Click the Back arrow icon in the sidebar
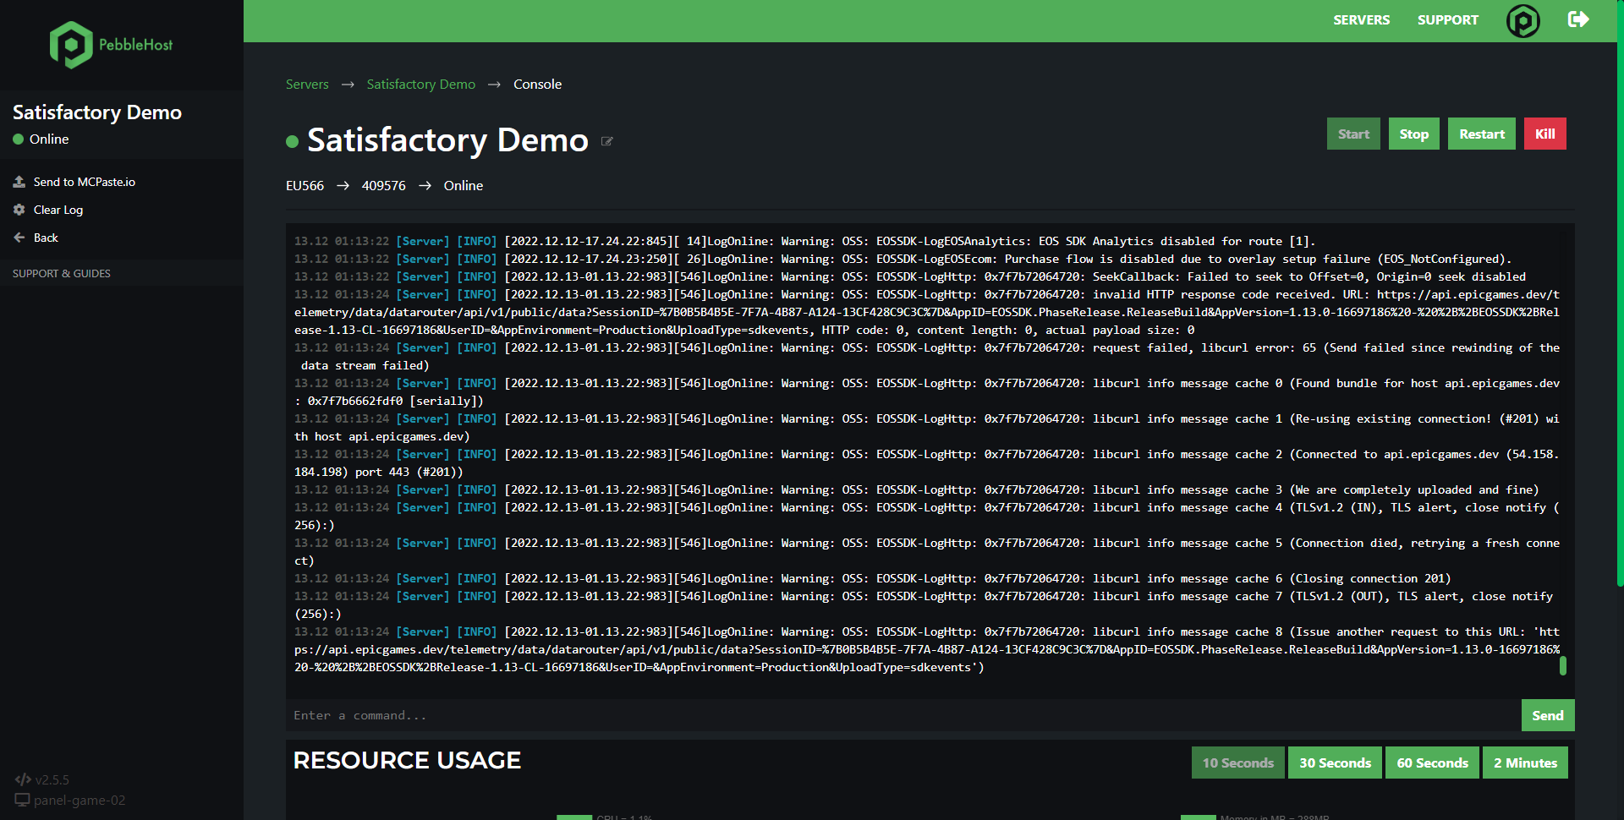This screenshot has width=1624, height=820. pos(19,238)
